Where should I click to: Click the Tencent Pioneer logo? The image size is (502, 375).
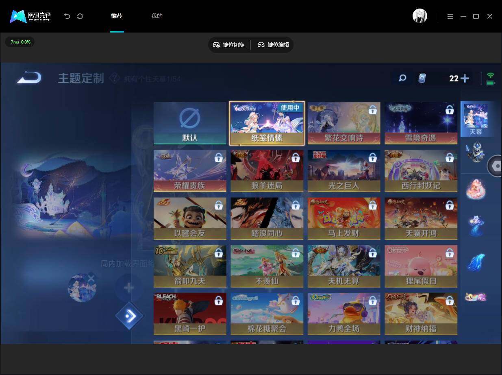point(30,16)
